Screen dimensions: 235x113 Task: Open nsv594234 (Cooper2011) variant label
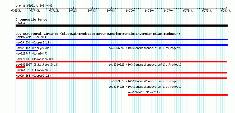click(33, 42)
